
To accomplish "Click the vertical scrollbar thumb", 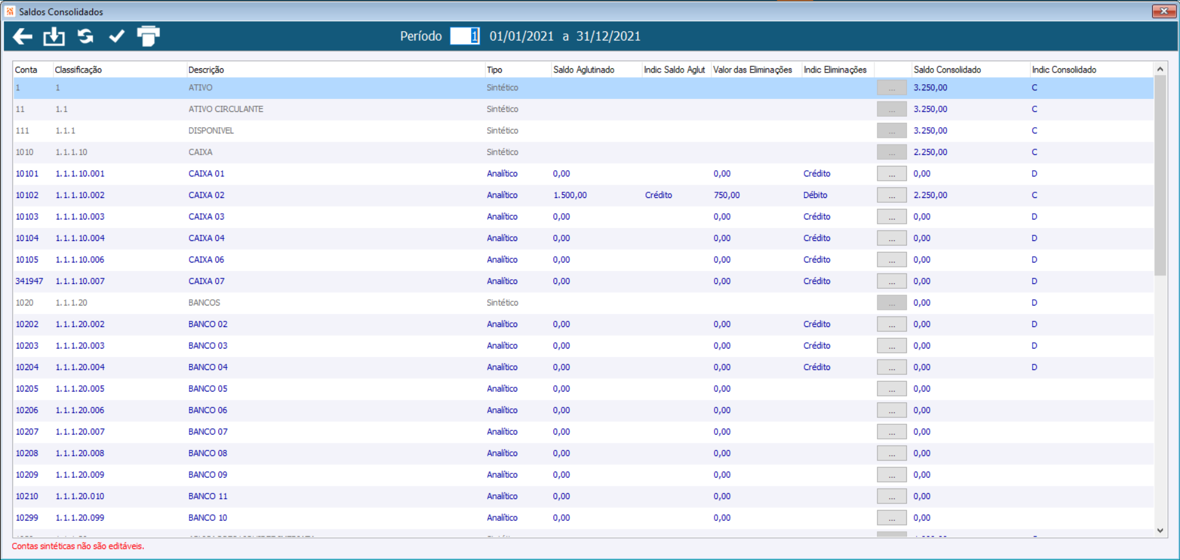I will point(1160,175).
